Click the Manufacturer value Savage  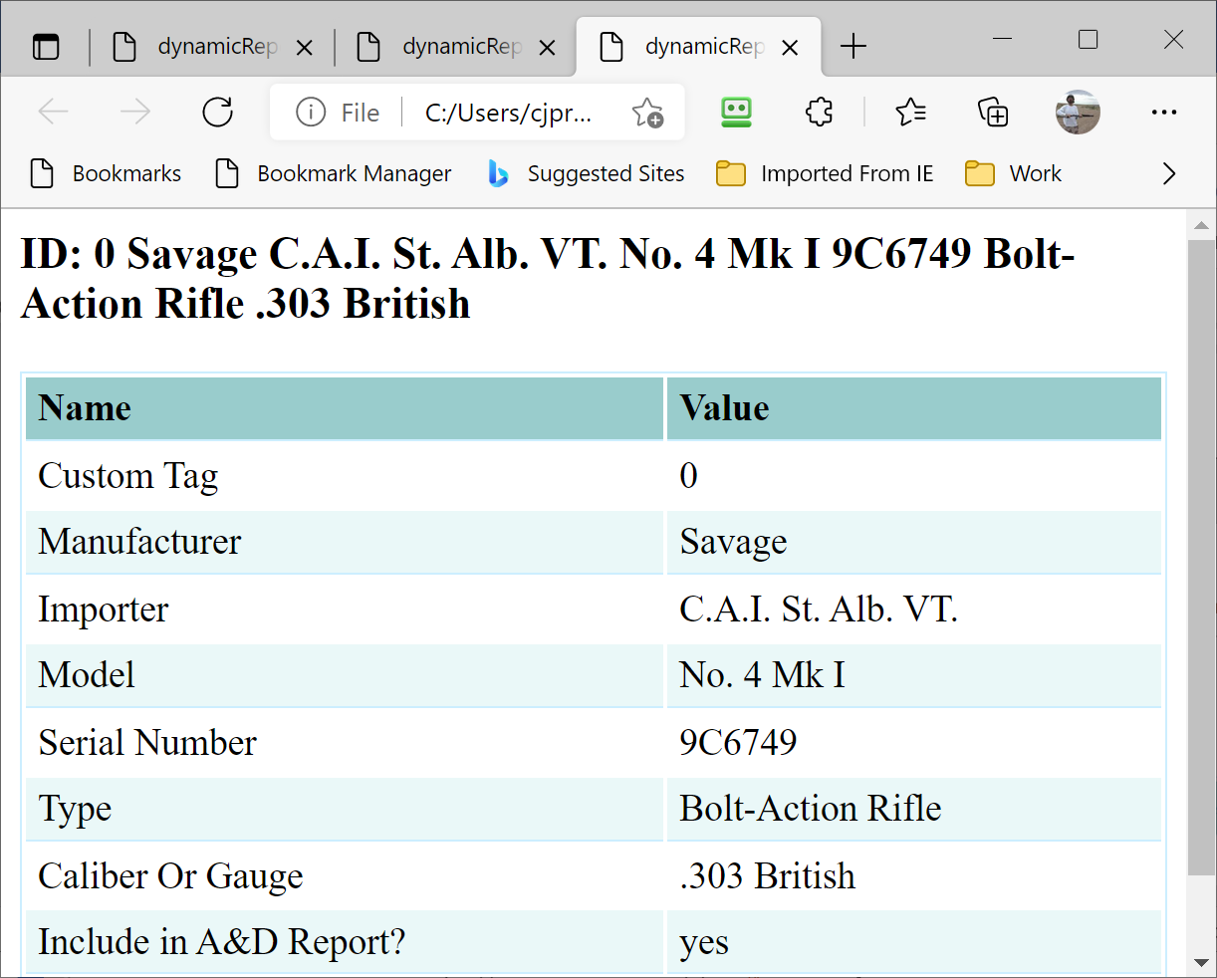pyautogui.click(x=733, y=543)
